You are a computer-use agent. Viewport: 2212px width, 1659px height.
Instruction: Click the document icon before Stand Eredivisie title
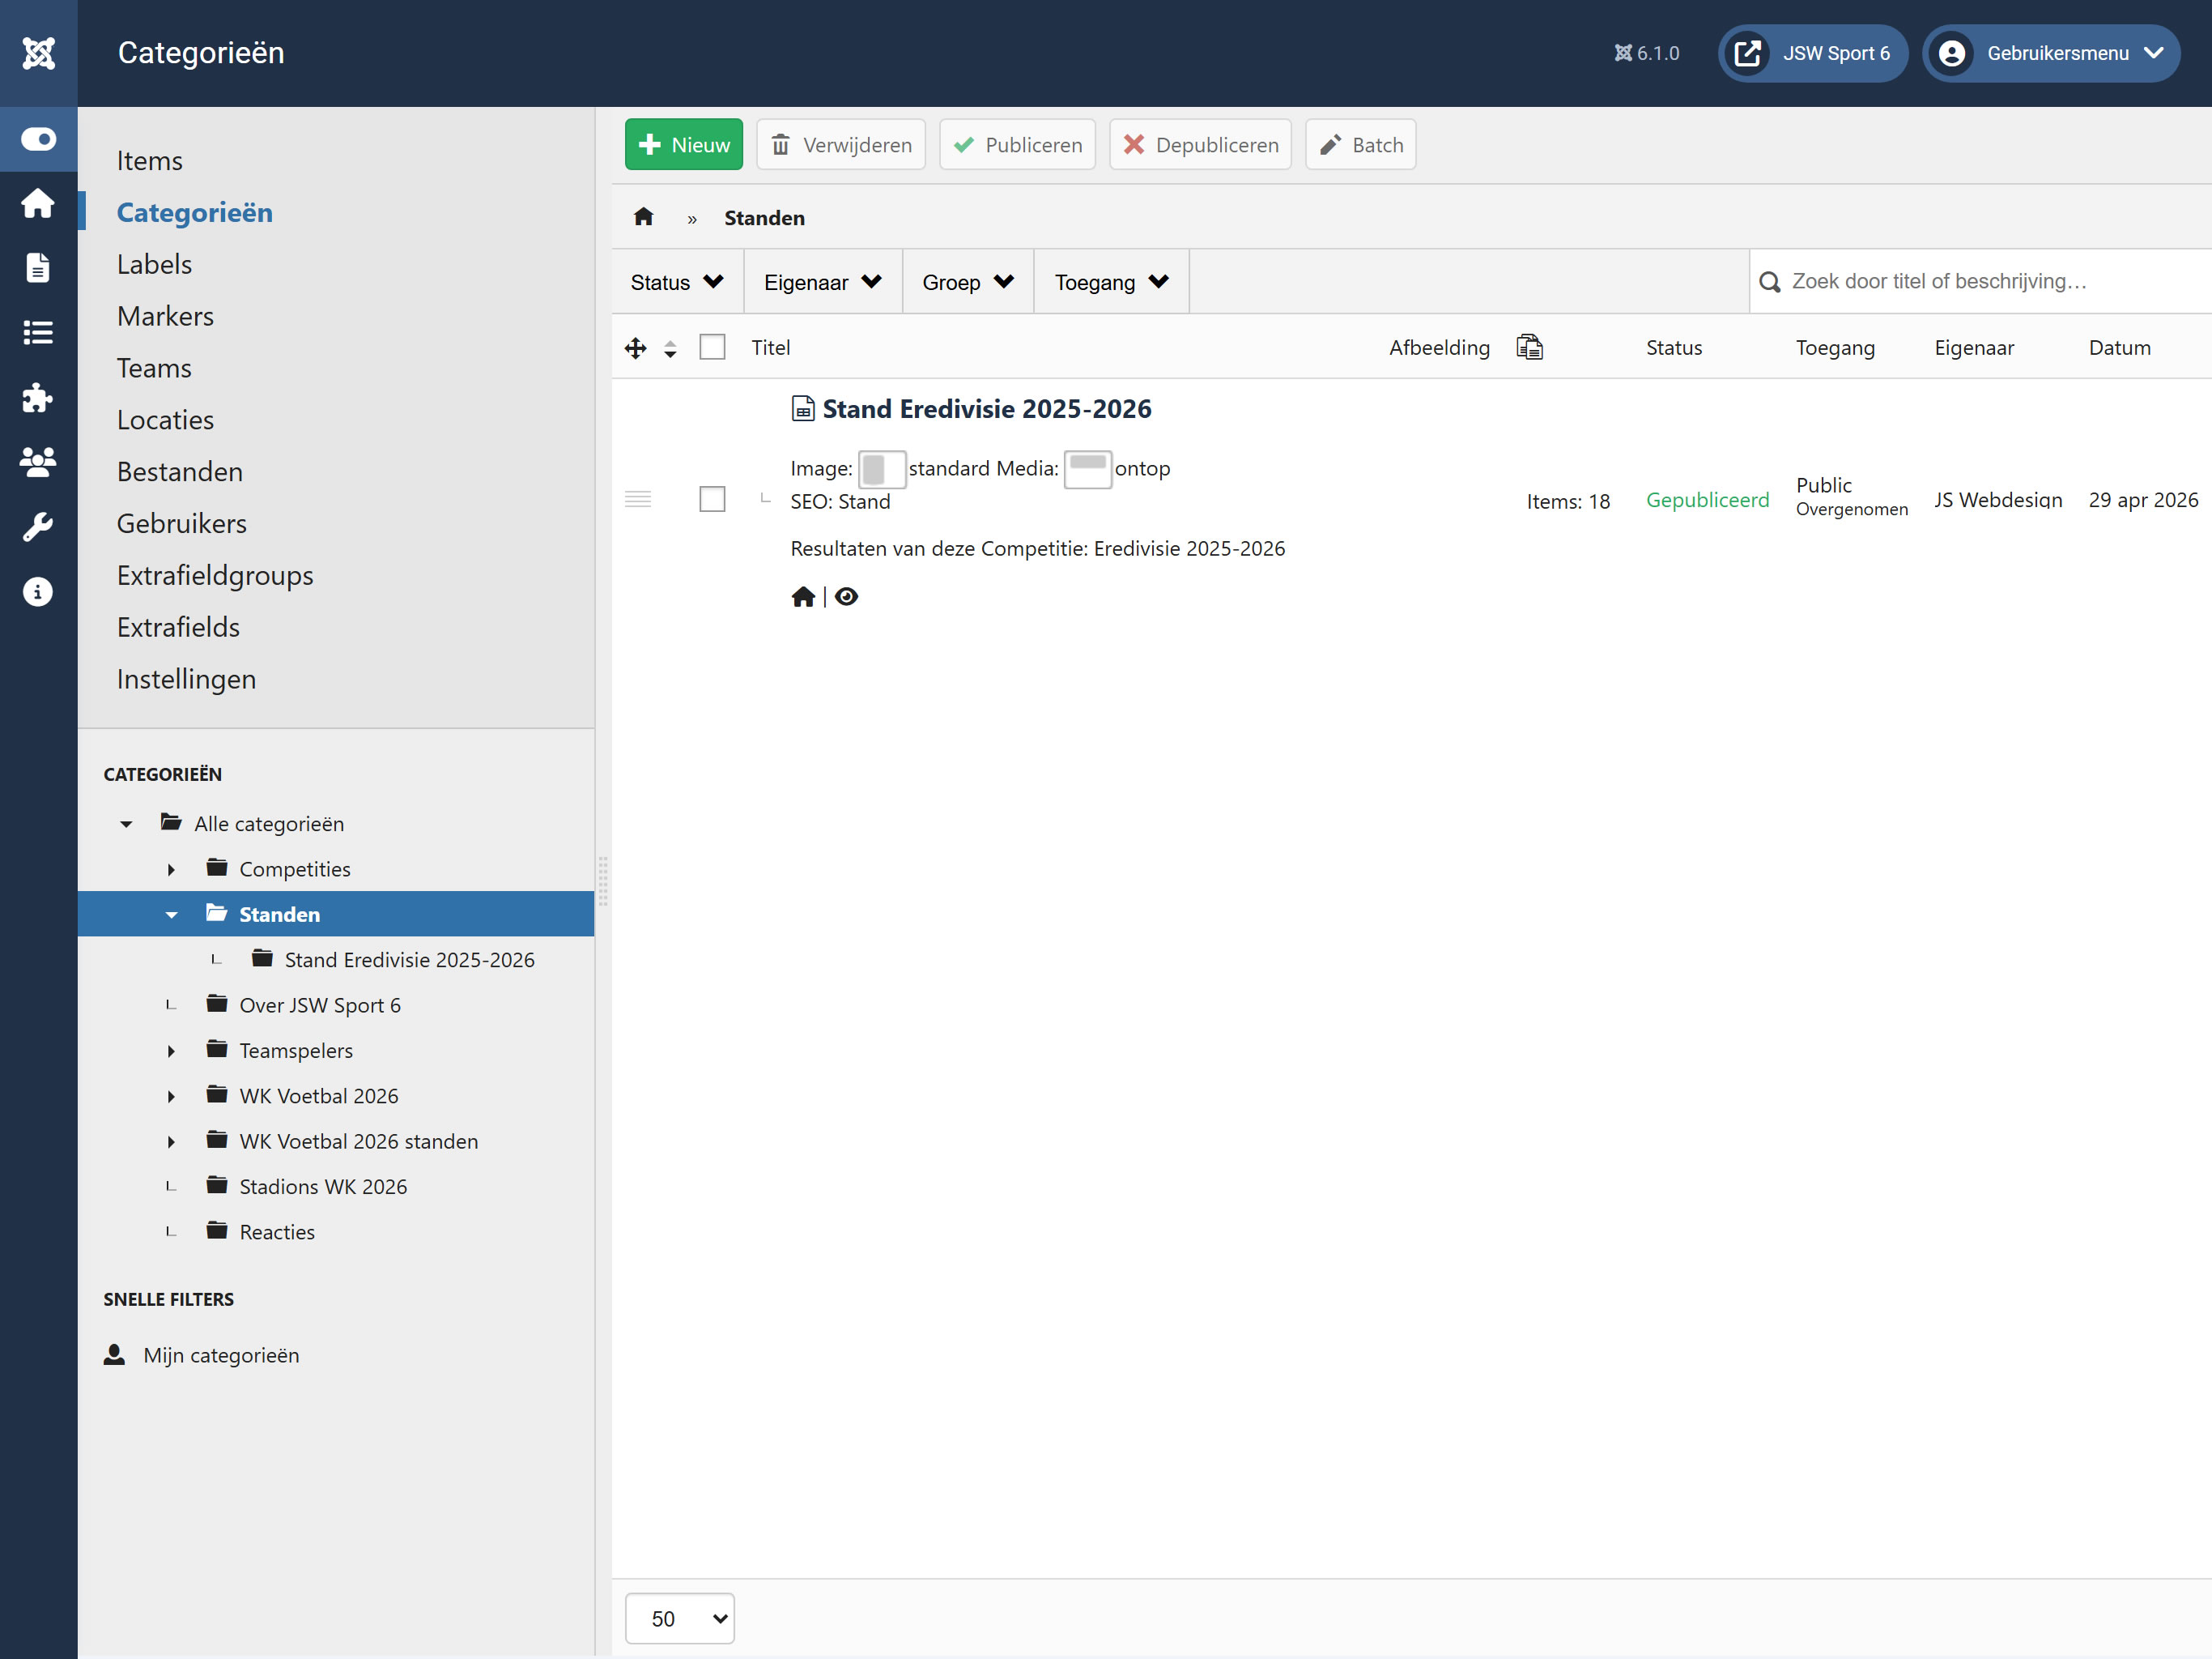coord(803,408)
